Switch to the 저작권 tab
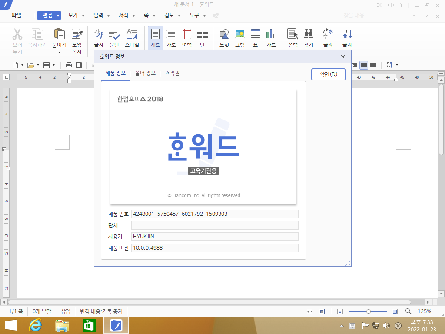Viewport: 445px width, 334px height. pos(172,73)
